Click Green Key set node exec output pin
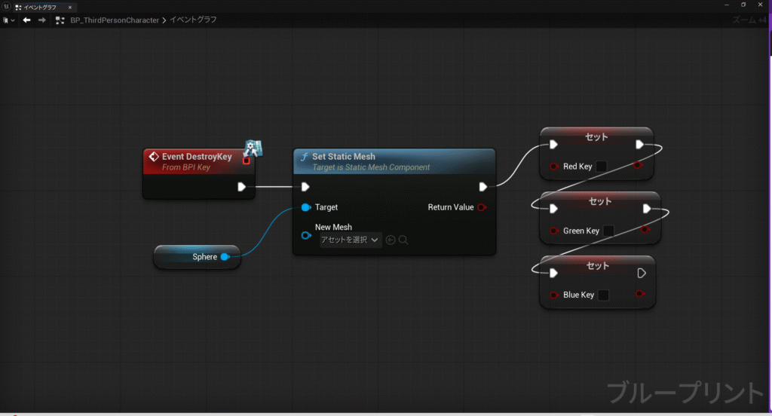772x416 pixels. [x=646, y=209]
